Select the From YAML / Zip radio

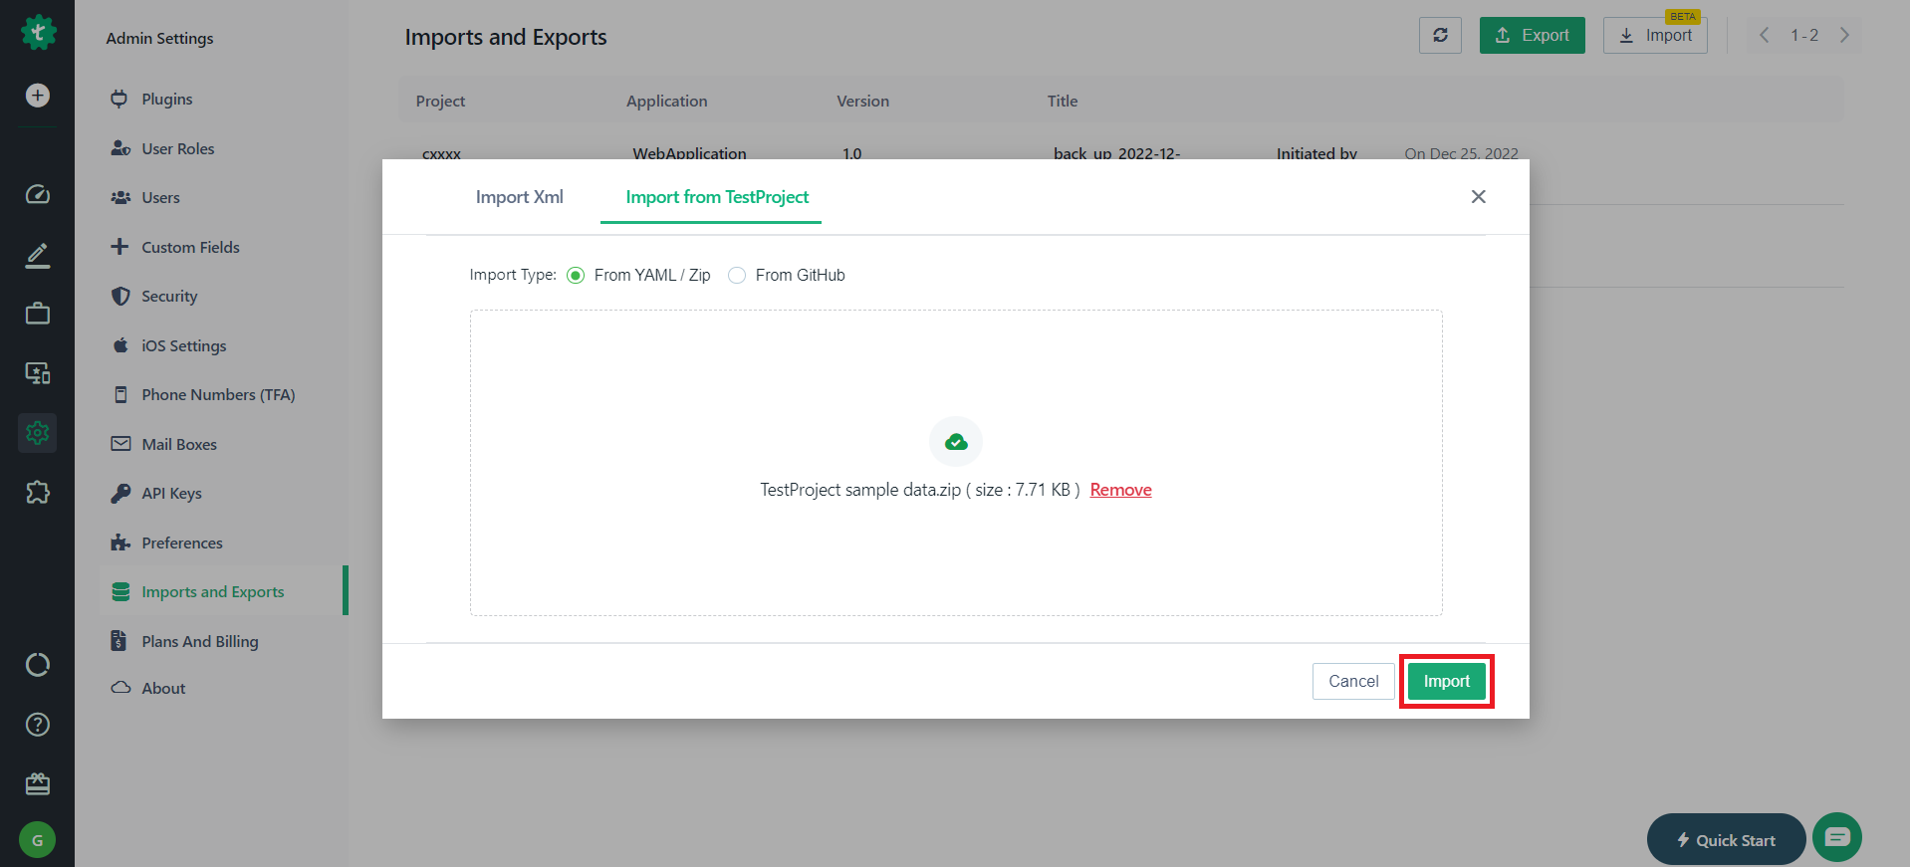coord(576,276)
